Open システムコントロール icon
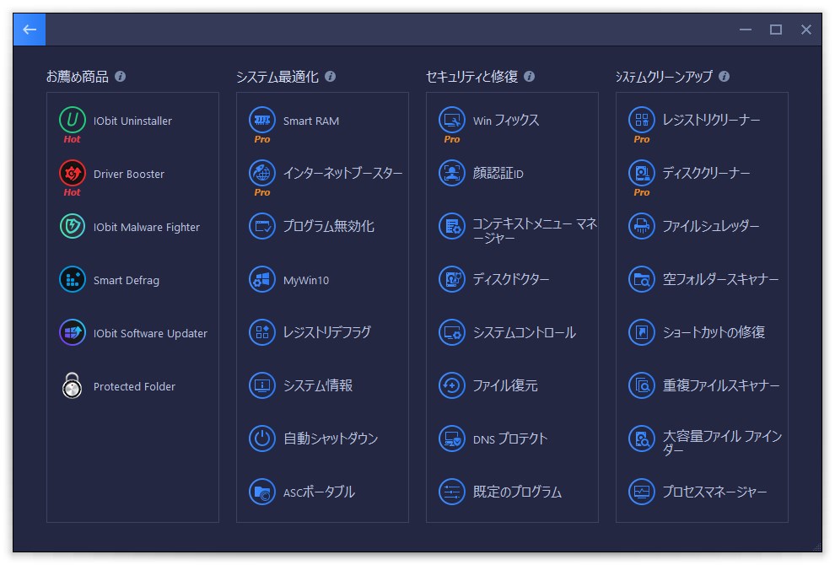The image size is (835, 565). (x=451, y=333)
